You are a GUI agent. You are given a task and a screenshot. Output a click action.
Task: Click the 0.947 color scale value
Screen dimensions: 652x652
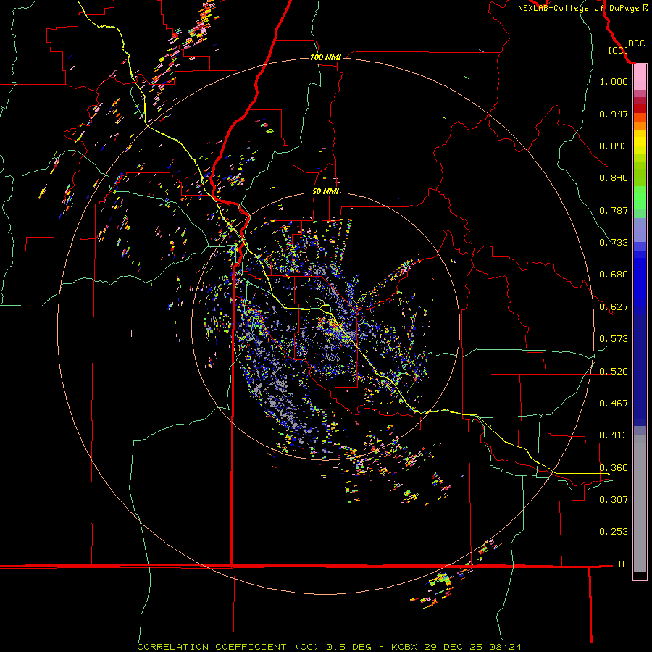pyautogui.click(x=614, y=114)
